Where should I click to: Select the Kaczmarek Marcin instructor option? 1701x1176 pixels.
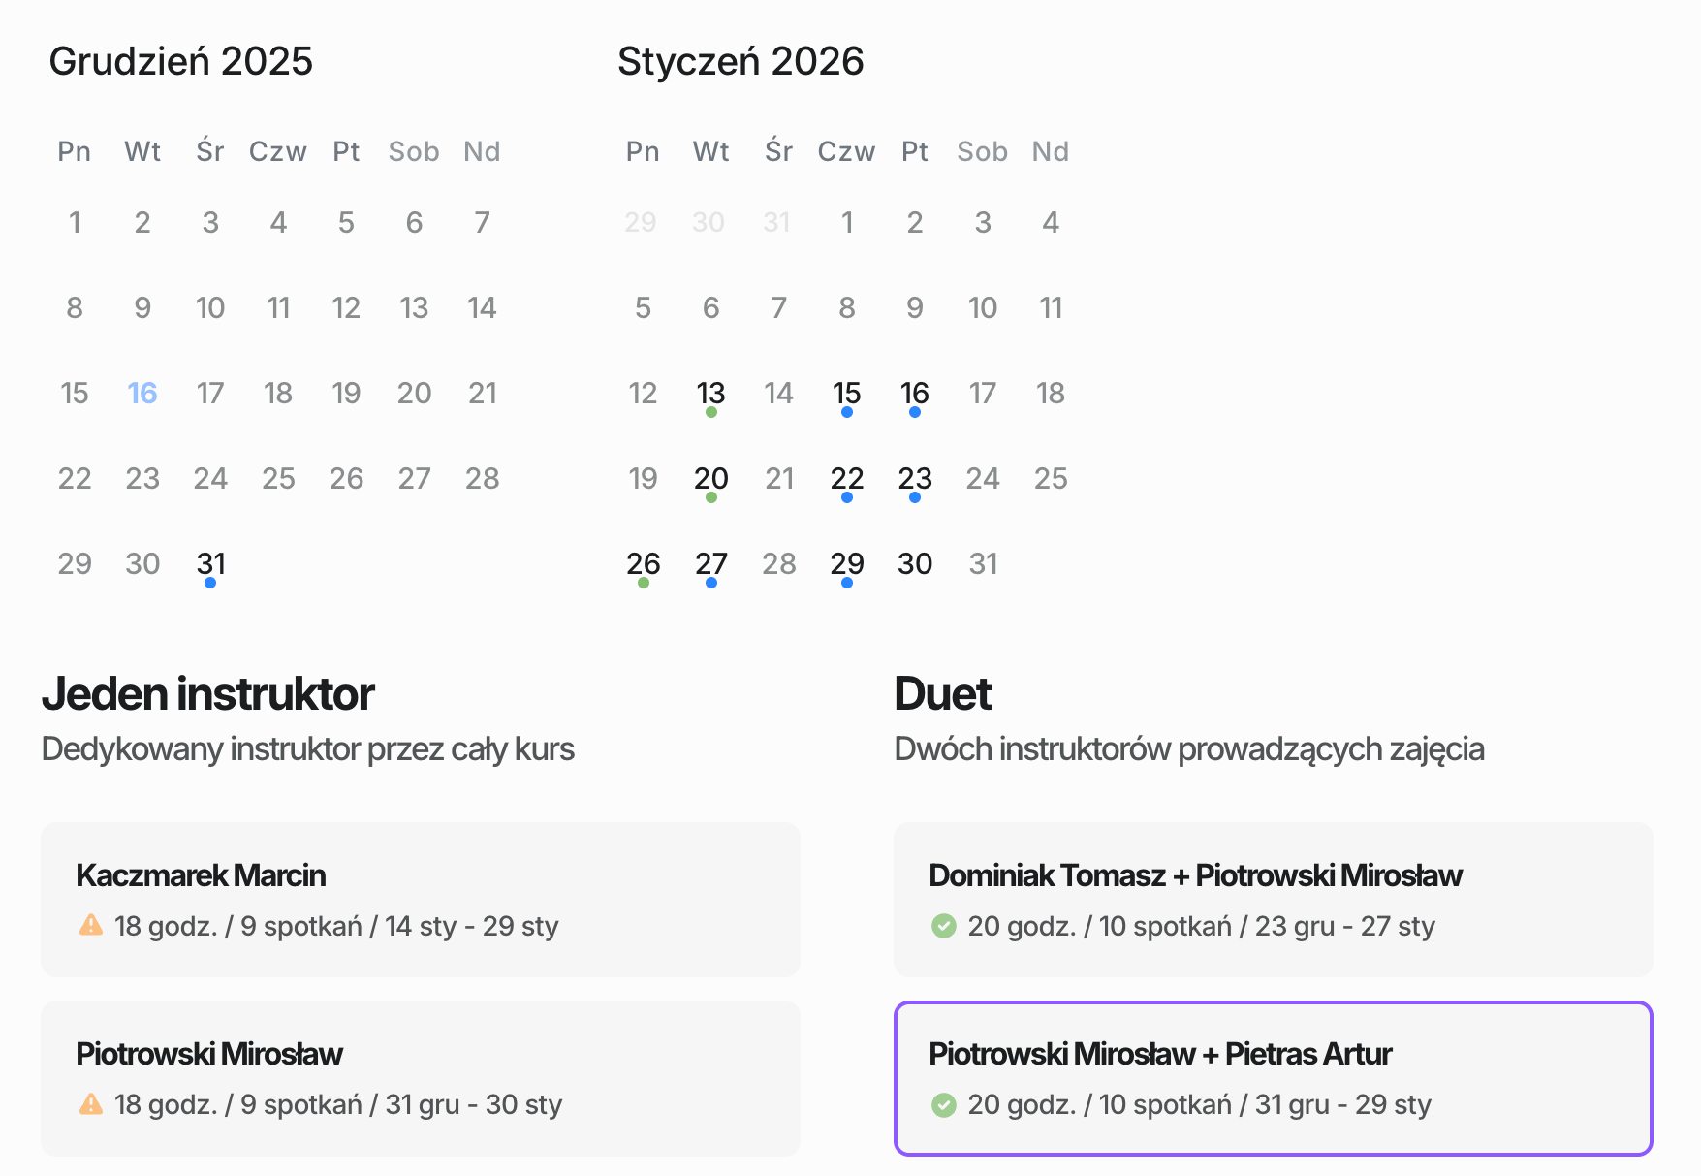[x=420, y=899]
